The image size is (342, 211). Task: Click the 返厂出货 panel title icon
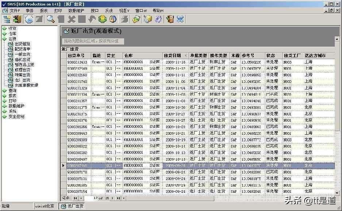(66, 31)
